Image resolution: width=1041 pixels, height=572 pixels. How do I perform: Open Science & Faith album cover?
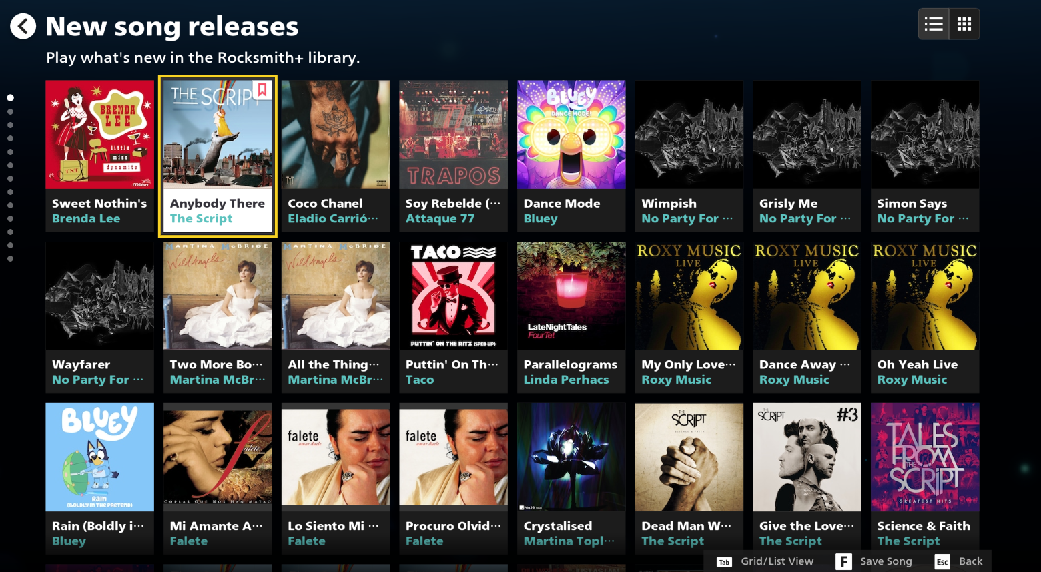pyautogui.click(x=925, y=457)
